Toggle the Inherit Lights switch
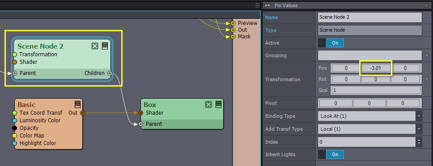 pyautogui.click(x=331, y=154)
